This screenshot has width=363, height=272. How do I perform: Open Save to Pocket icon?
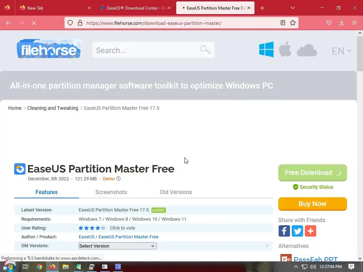[329, 23]
